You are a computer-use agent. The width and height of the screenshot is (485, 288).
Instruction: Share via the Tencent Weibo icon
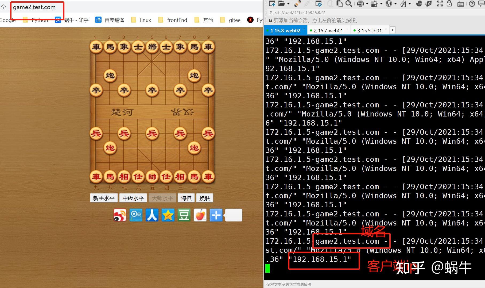click(136, 215)
